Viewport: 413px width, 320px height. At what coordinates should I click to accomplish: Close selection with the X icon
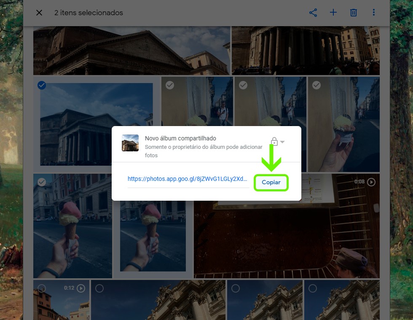[x=39, y=13]
